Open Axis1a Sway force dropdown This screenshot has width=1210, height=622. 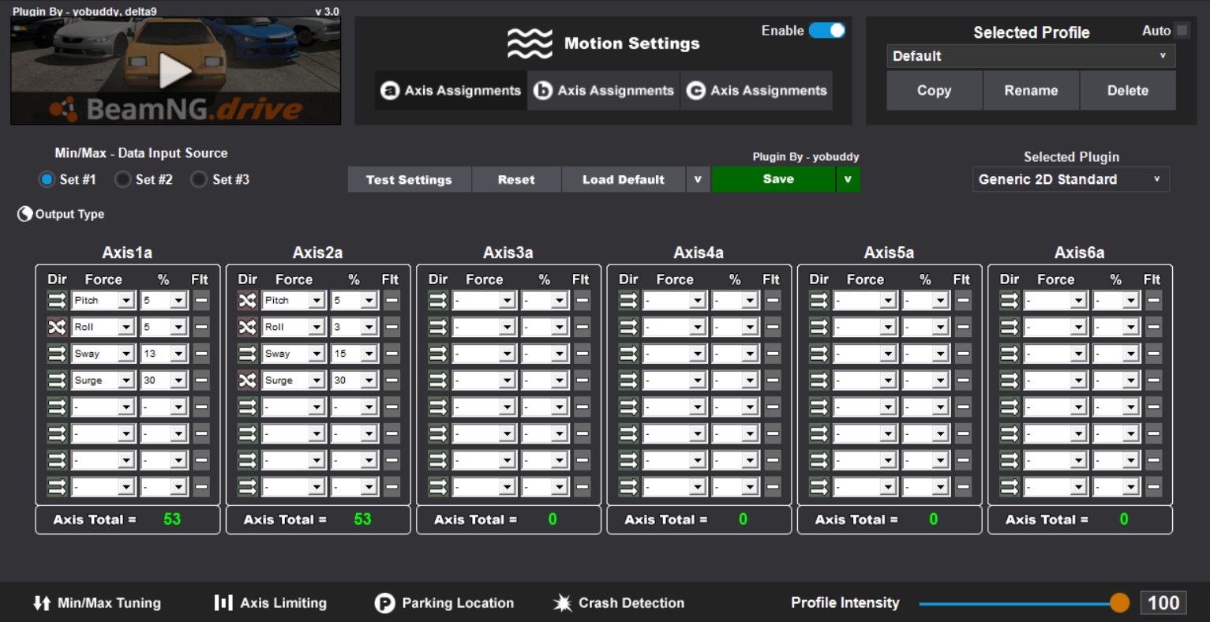tap(125, 354)
